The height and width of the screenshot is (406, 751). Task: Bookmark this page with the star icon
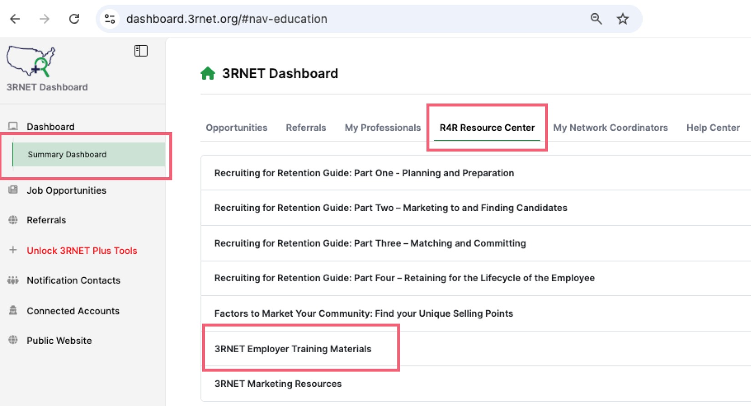tap(623, 19)
